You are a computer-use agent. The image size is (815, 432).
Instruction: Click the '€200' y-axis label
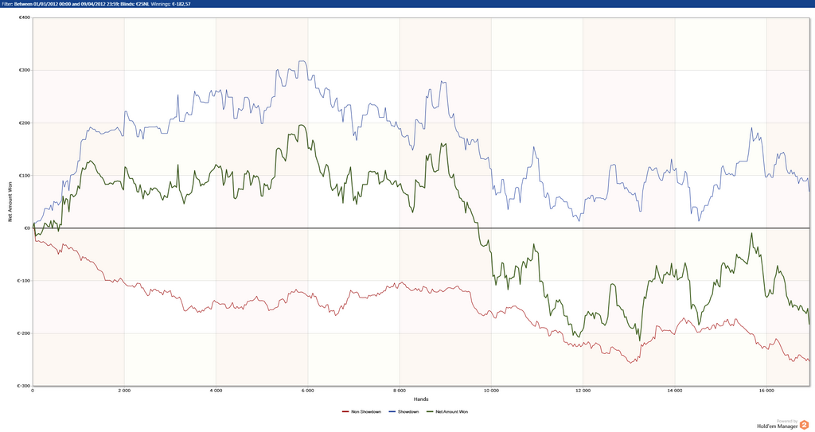[x=25, y=123]
